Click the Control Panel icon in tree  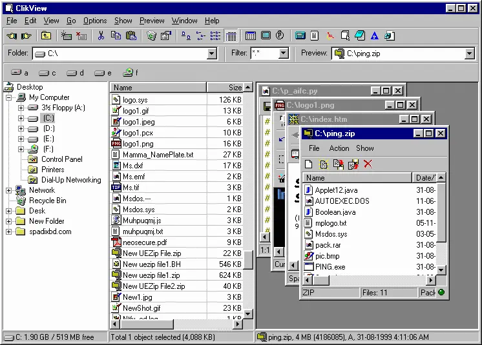(33, 159)
